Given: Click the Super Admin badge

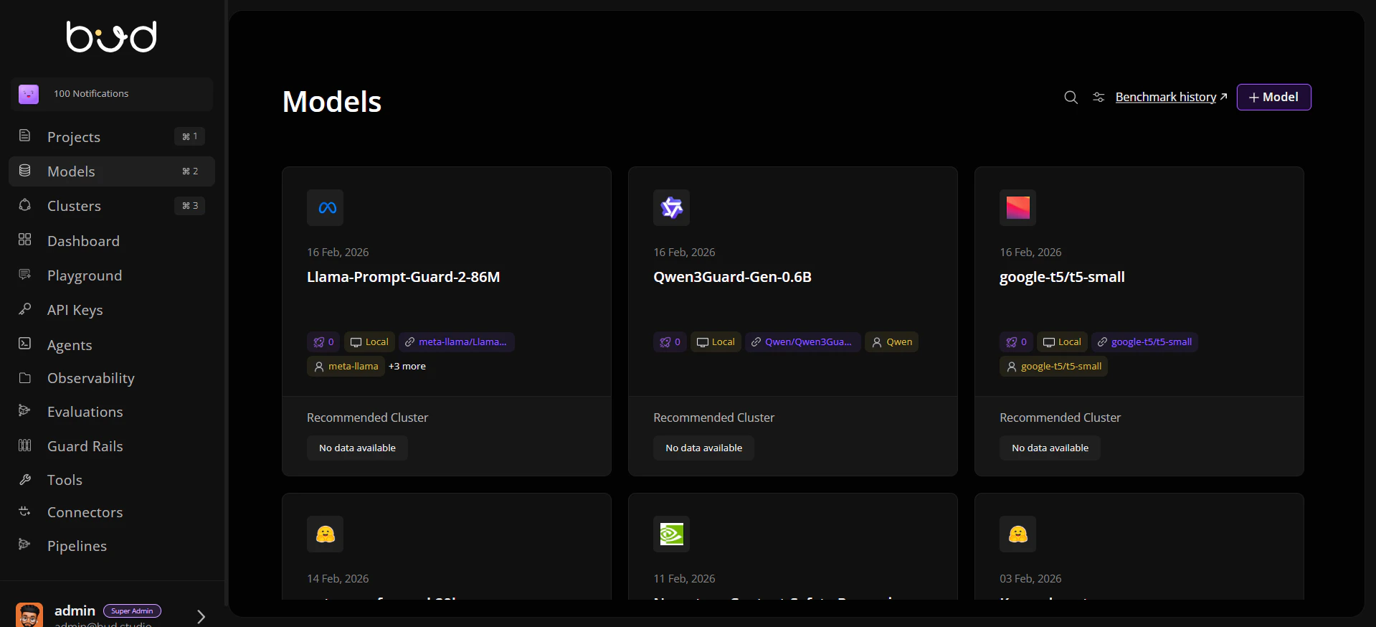Looking at the screenshot, I should 132,611.
